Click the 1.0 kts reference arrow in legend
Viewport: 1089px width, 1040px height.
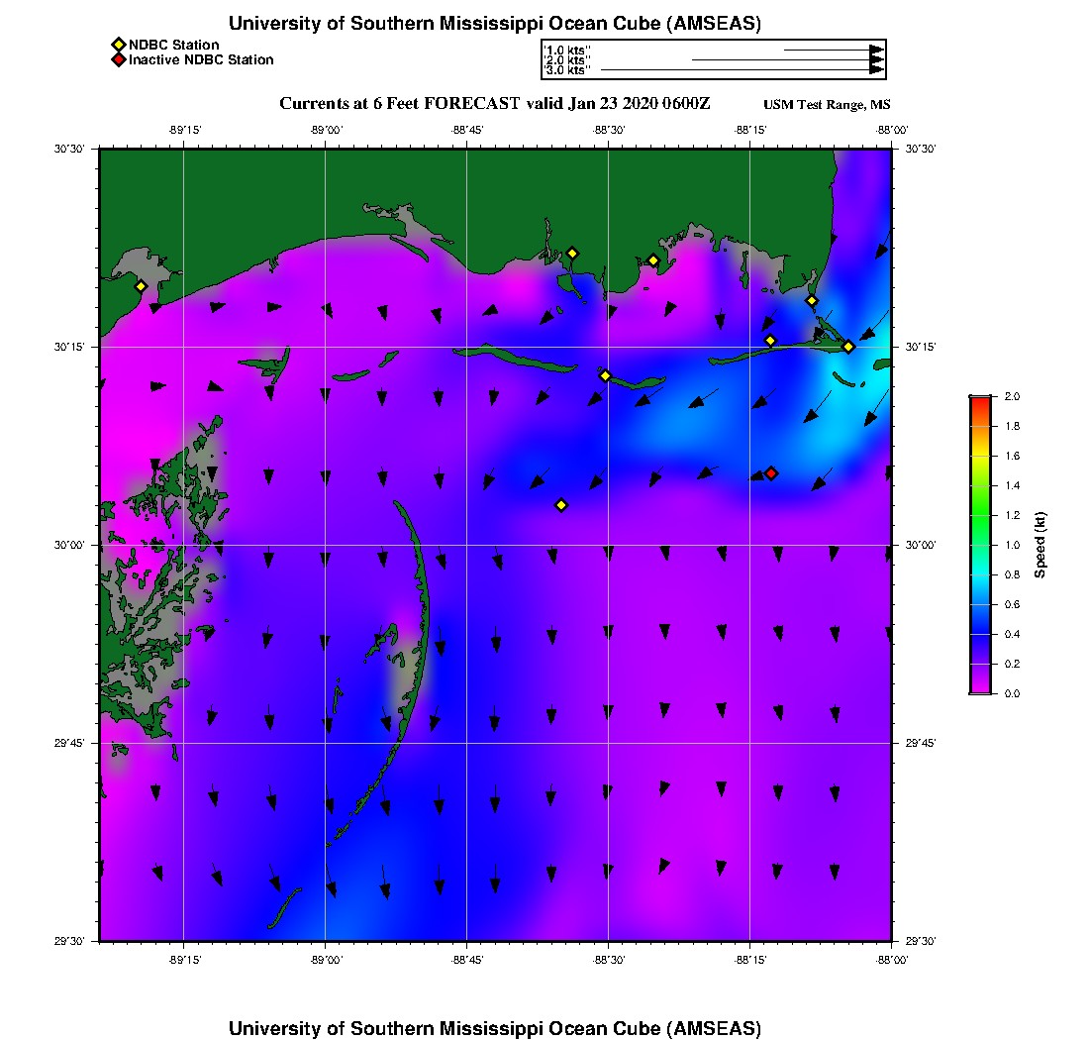pos(834,49)
